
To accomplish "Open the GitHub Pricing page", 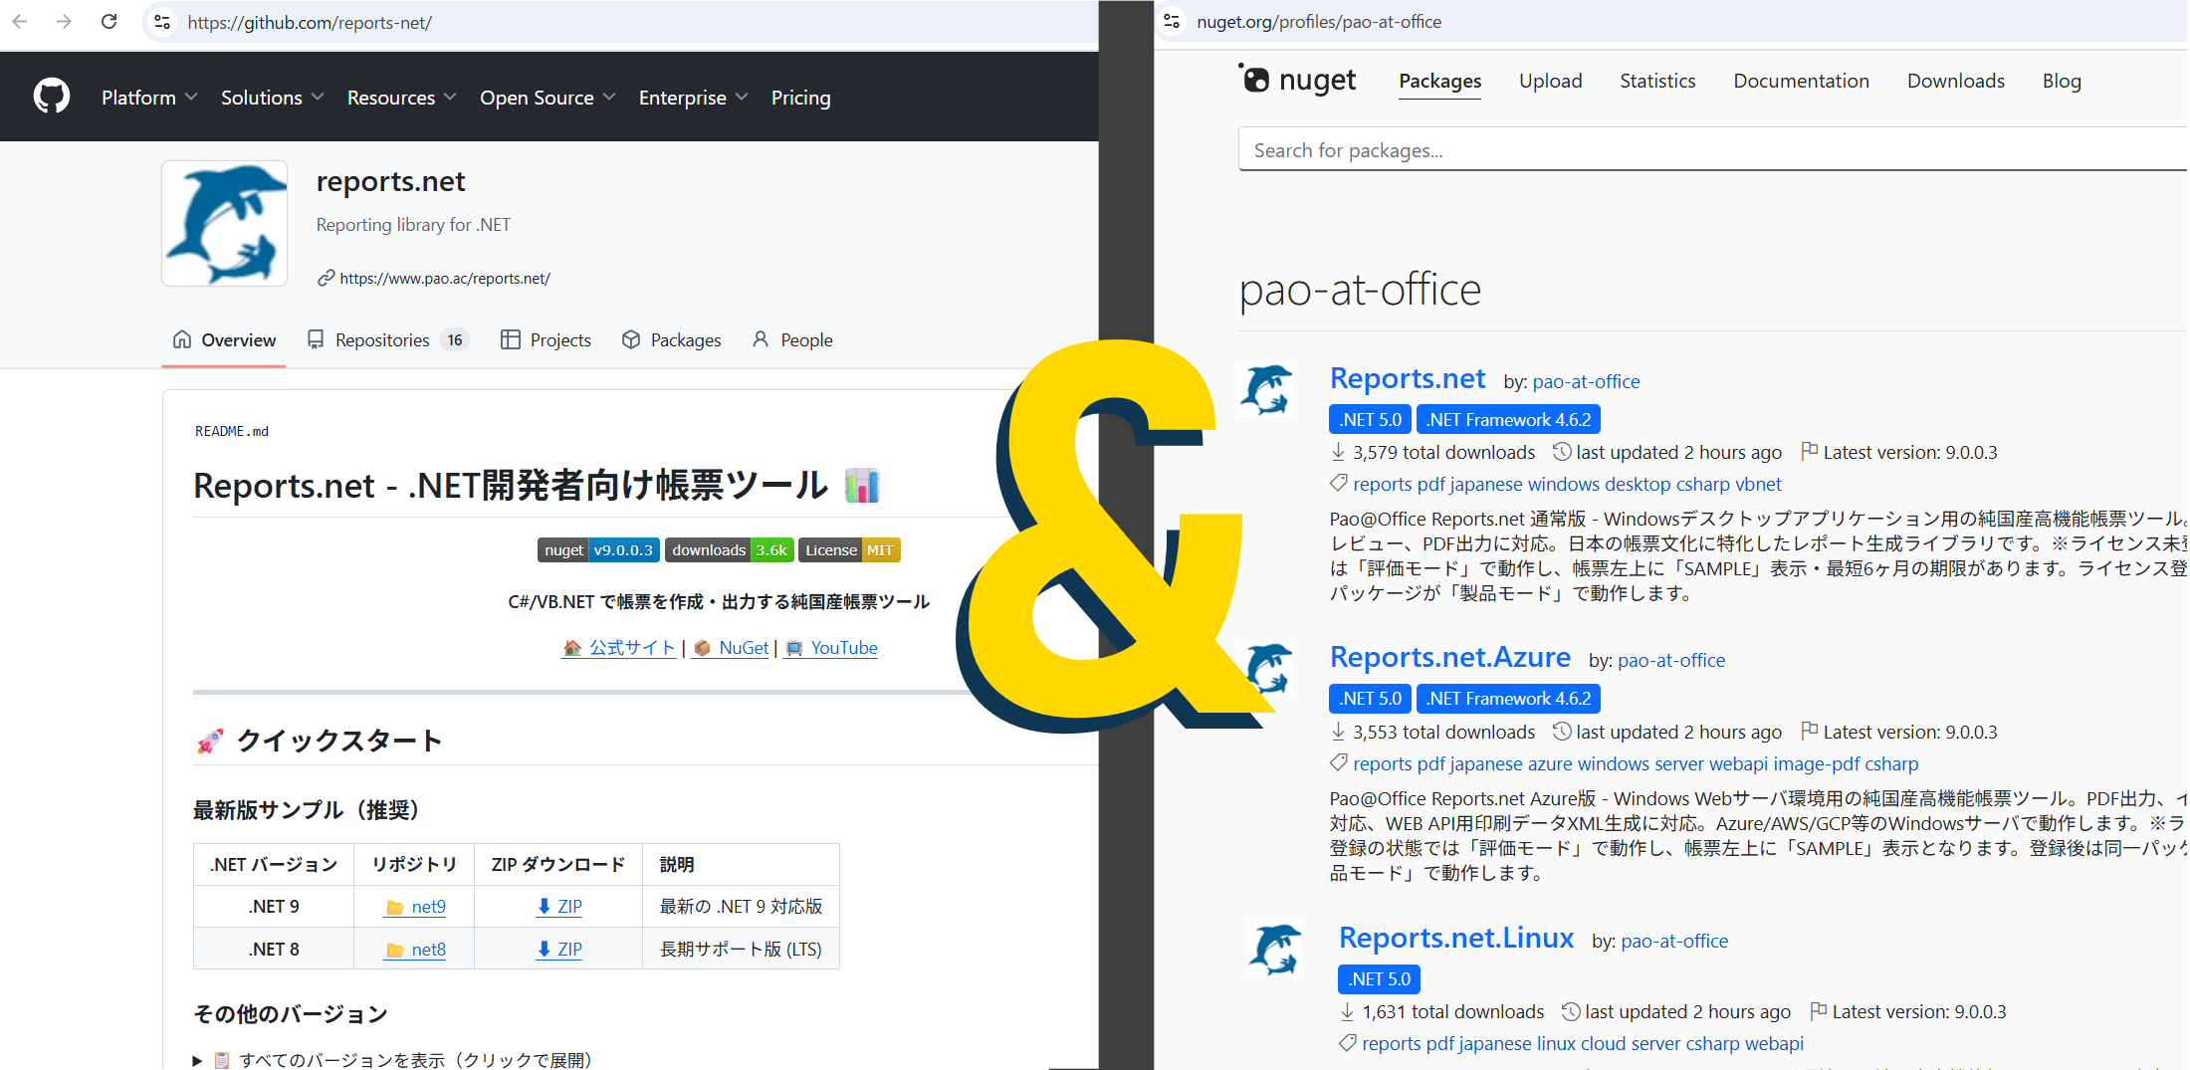I will 800,97.
